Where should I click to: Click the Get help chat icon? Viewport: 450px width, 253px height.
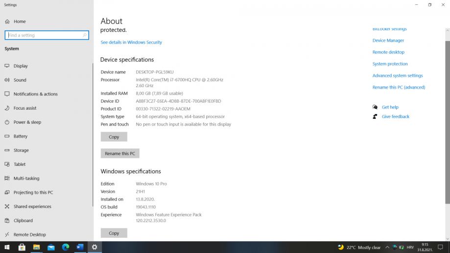375,107
